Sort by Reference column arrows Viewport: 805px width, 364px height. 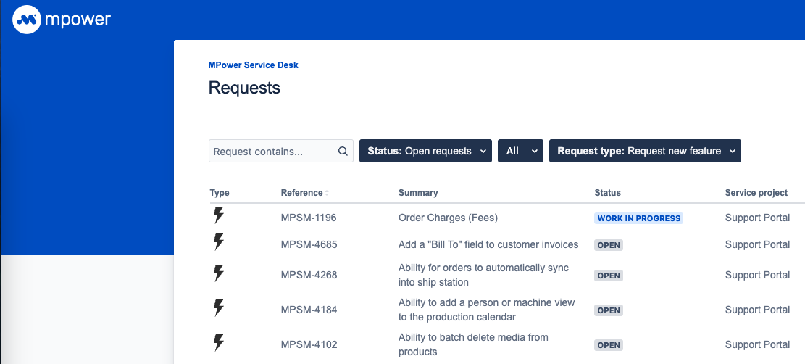pyautogui.click(x=327, y=193)
